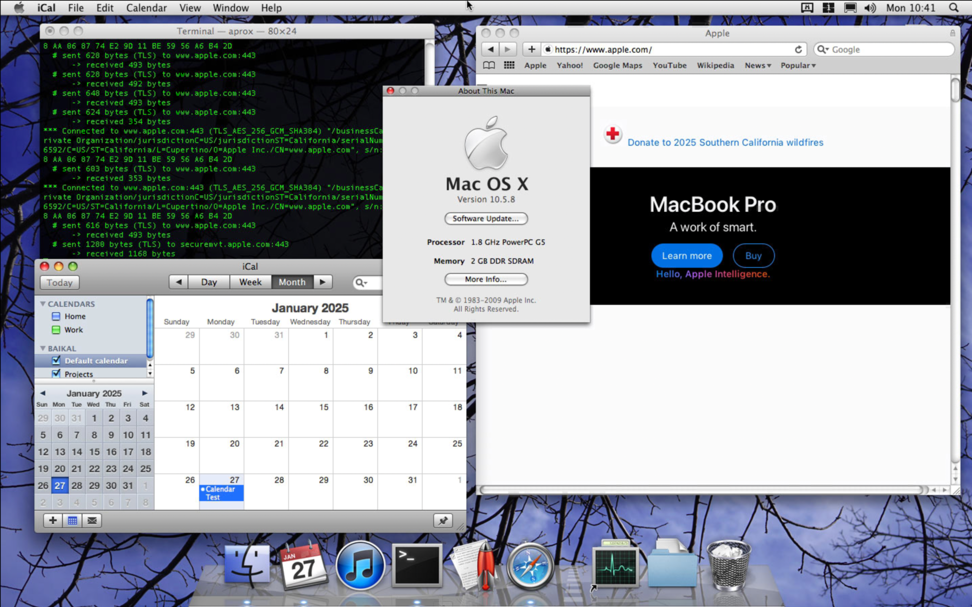Uncheck the Default calendar checkbox
Screen dimensions: 972x607
point(56,360)
